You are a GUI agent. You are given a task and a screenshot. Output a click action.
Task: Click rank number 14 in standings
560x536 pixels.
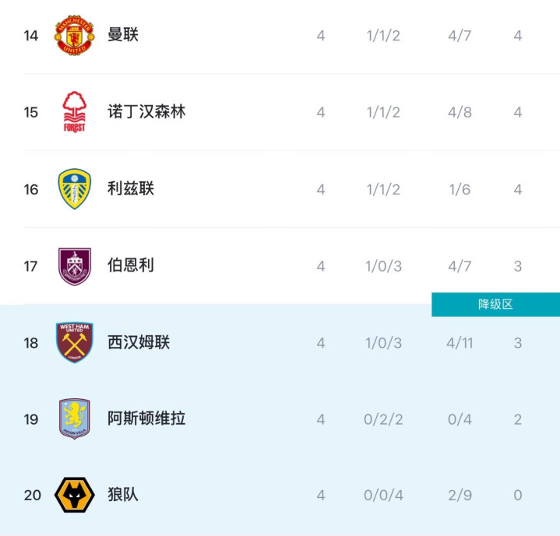coord(31,36)
